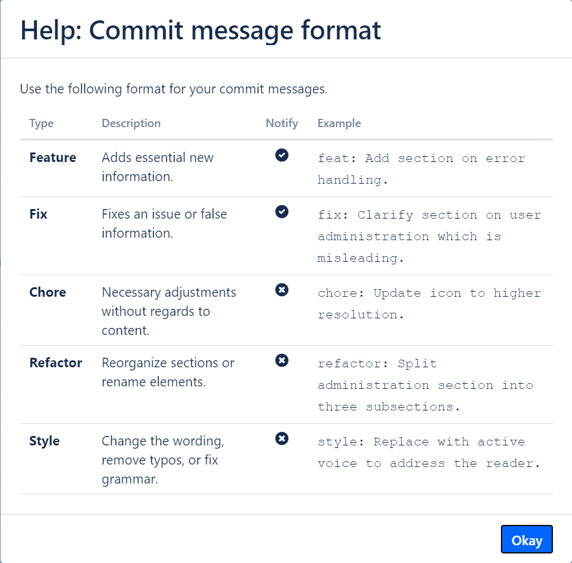Enable notifications for Chore commits
Screen dimensions: 572x563
point(281,290)
